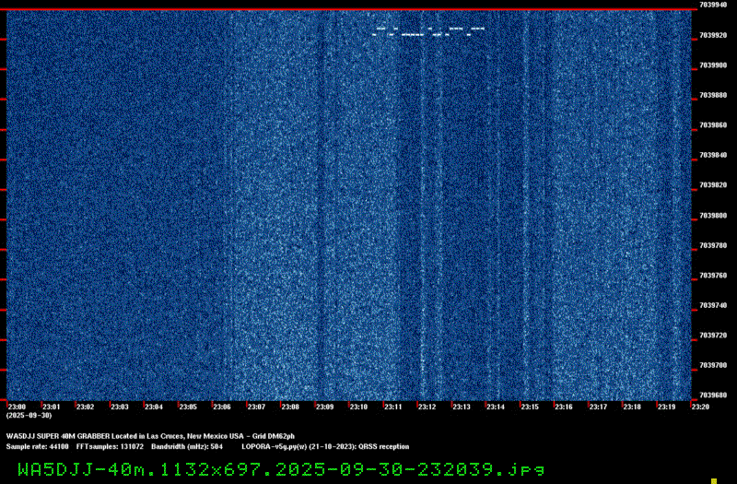Screen dimensions: 737x484
Task: Click the 23:14 time axis label
Action: click(496, 407)
